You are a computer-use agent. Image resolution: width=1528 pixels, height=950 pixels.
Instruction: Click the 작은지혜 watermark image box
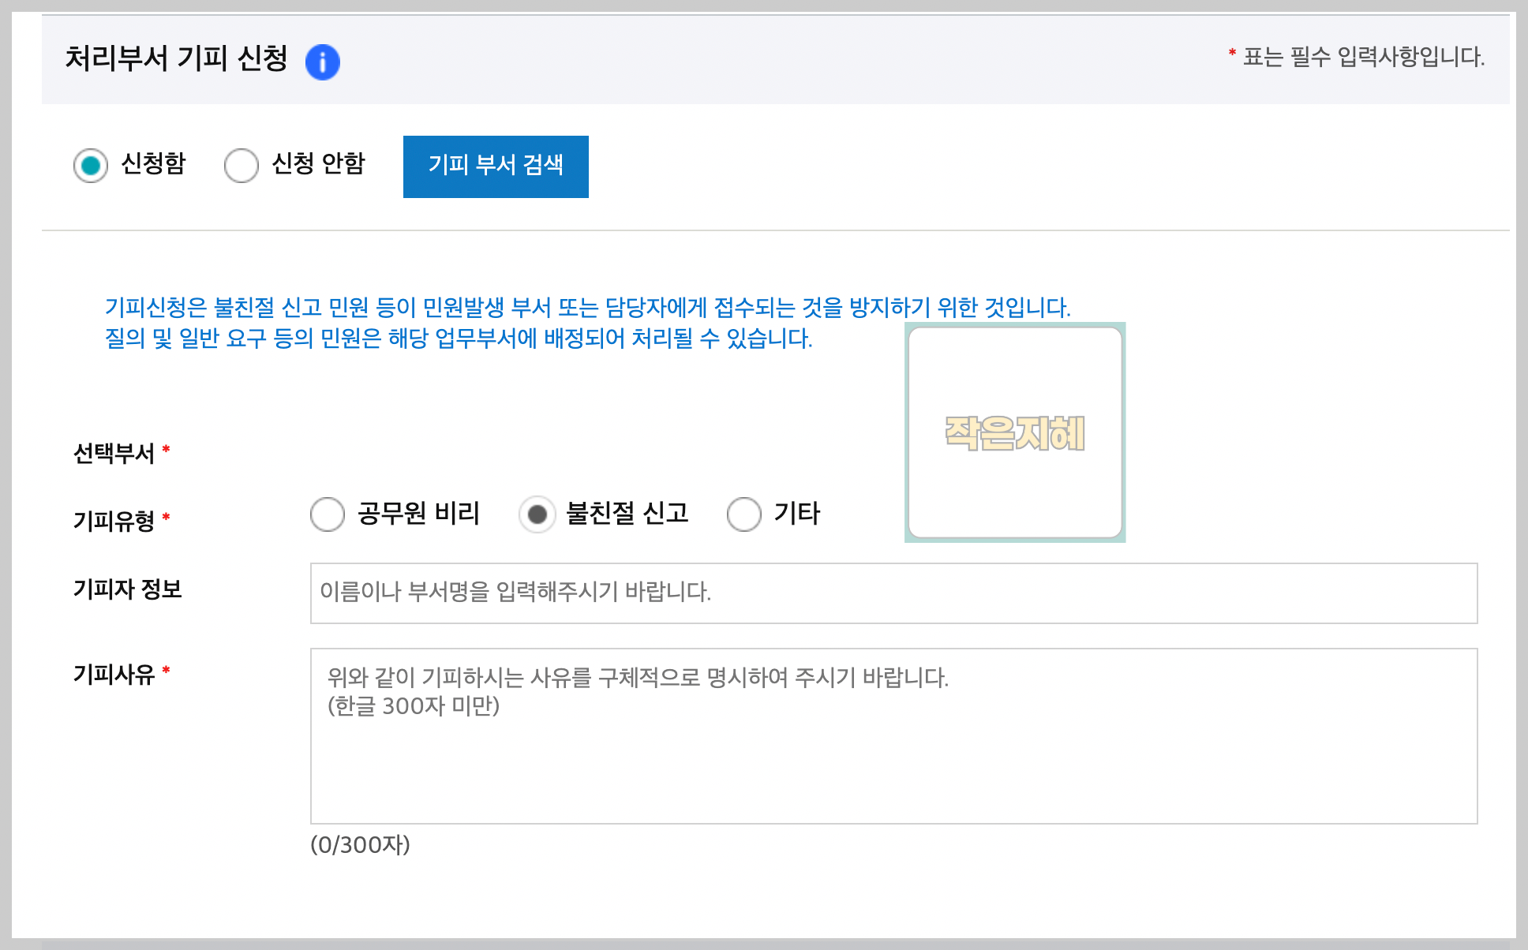coord(1015,432)
